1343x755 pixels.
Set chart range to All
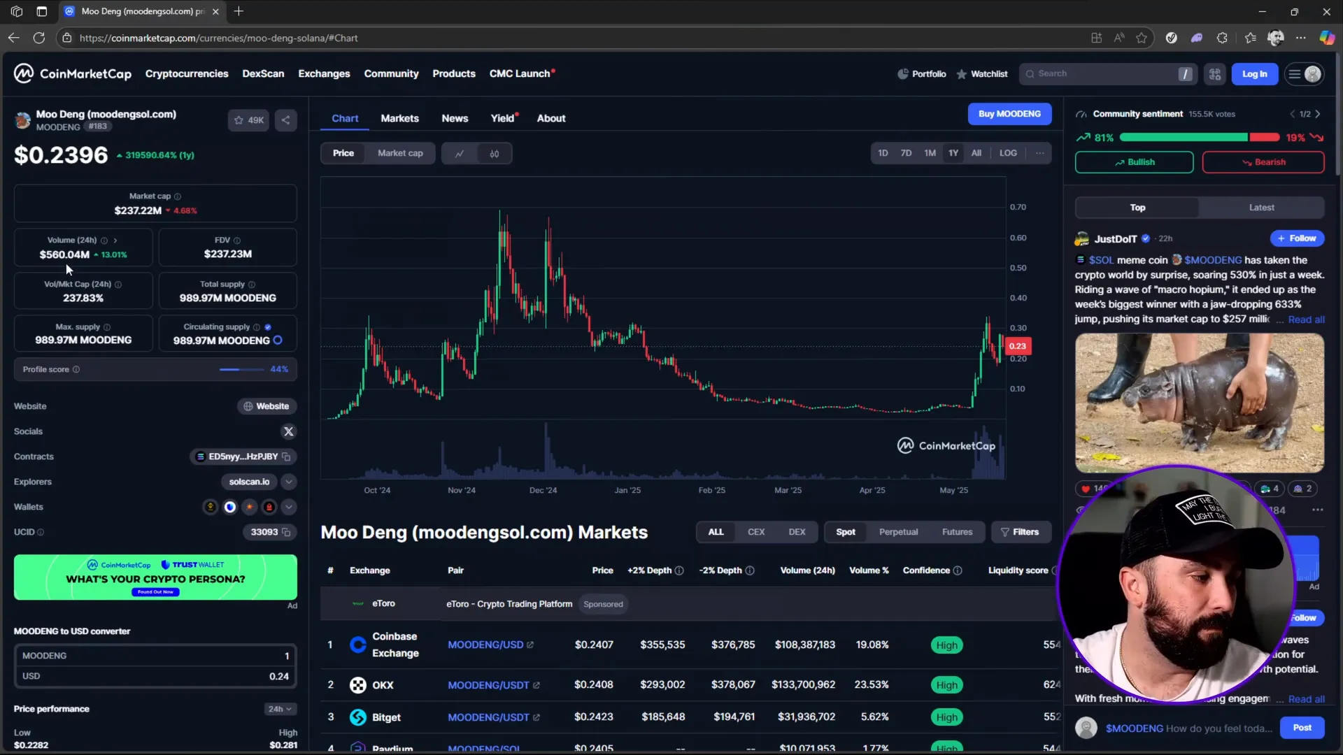point(976,153)
